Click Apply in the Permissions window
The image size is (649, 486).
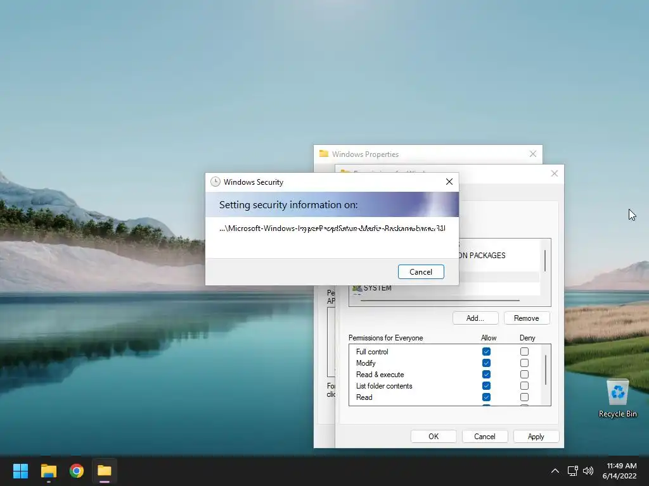pos(536,437)
